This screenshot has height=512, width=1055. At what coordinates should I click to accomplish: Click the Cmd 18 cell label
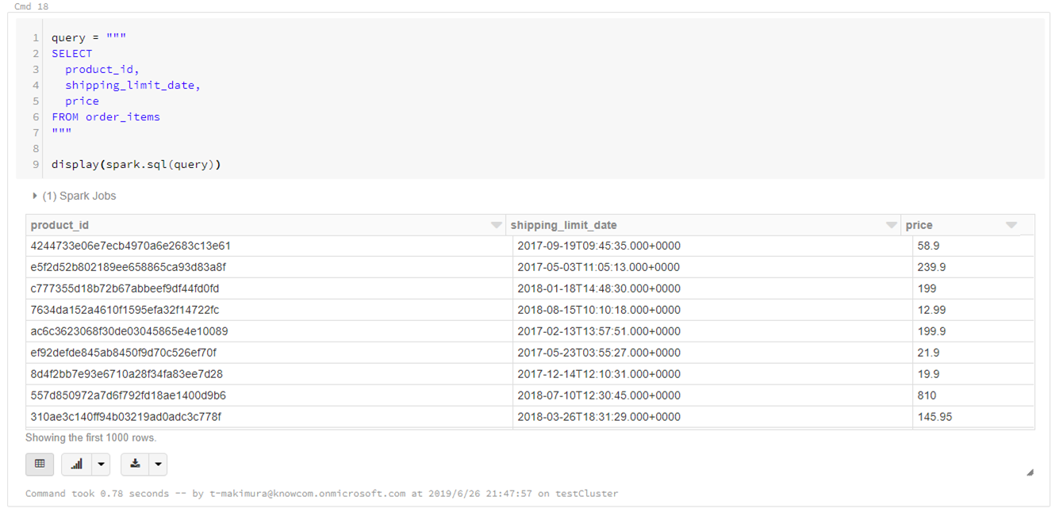point(31,6)
